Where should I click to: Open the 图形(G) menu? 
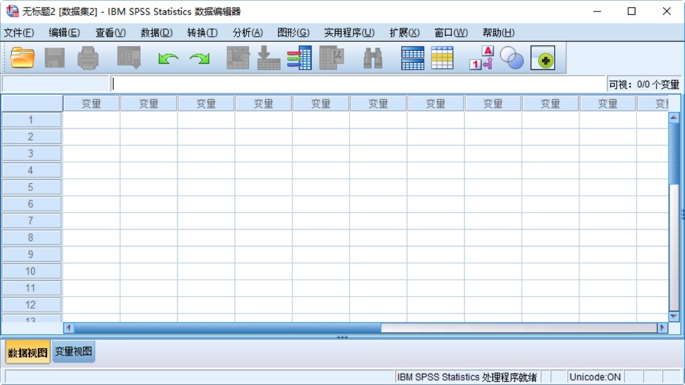293,33
